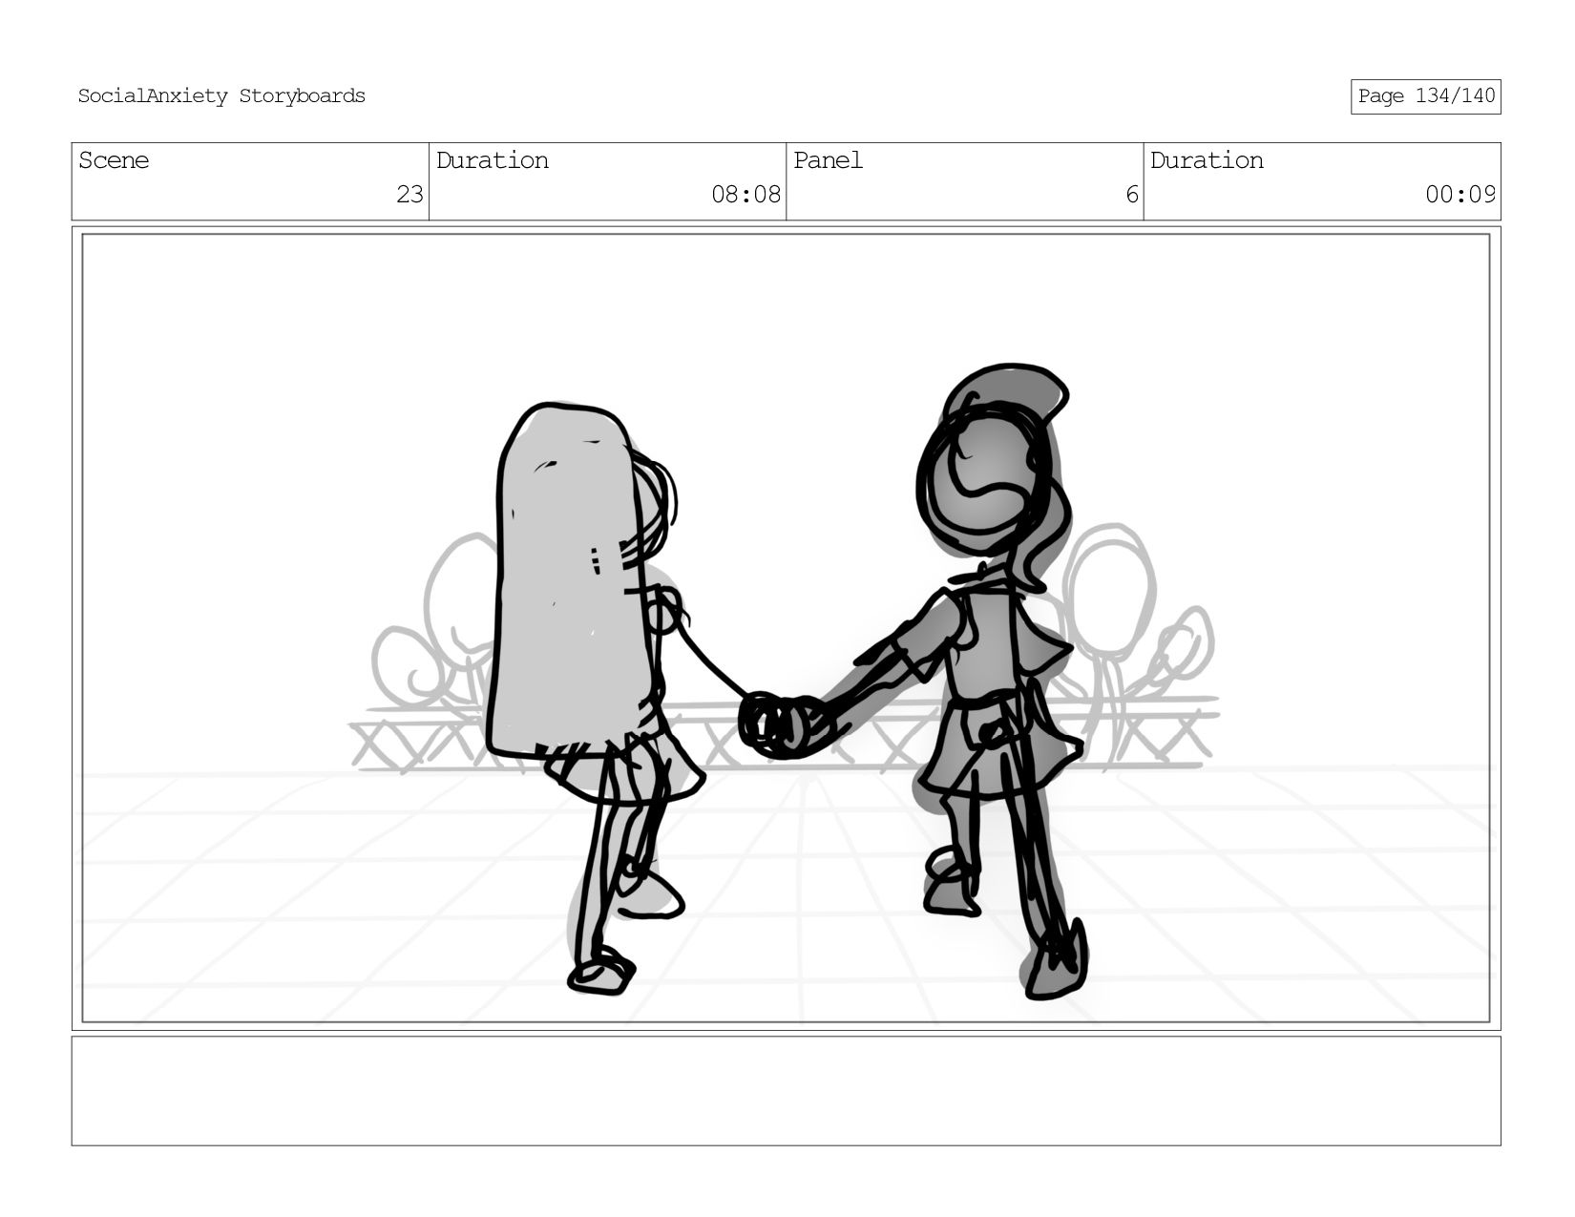This screenshot has height=1217, width=1575.
Task: Click the panel number '6'
Action: 1132,195
